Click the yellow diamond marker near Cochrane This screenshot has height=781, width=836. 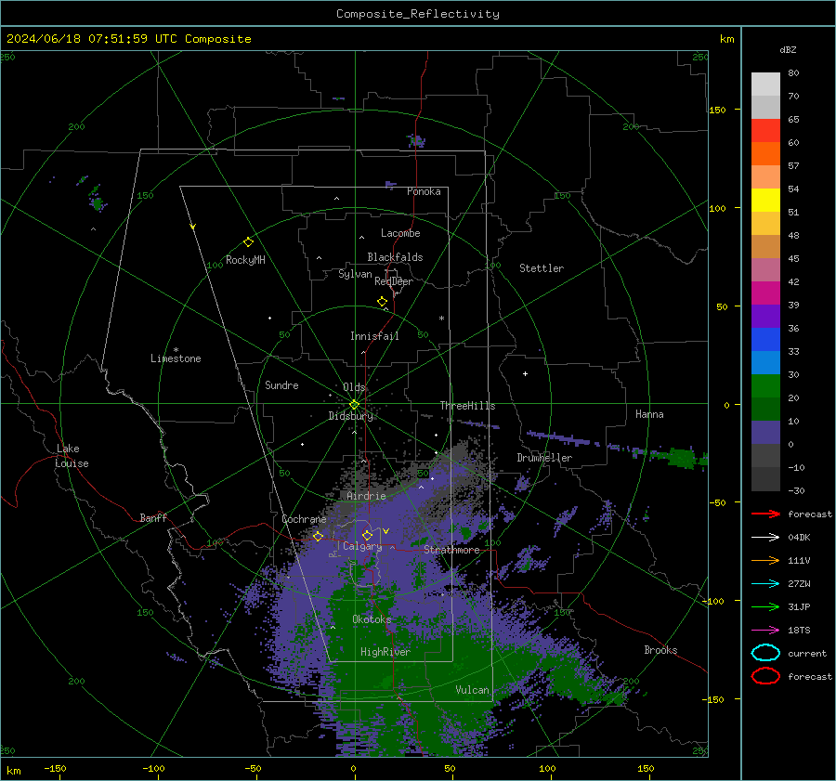319,537
